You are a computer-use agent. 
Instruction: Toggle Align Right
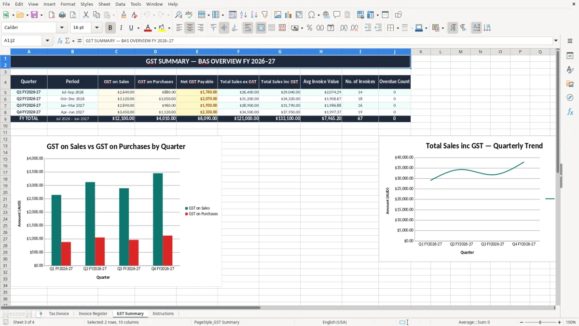201,28
